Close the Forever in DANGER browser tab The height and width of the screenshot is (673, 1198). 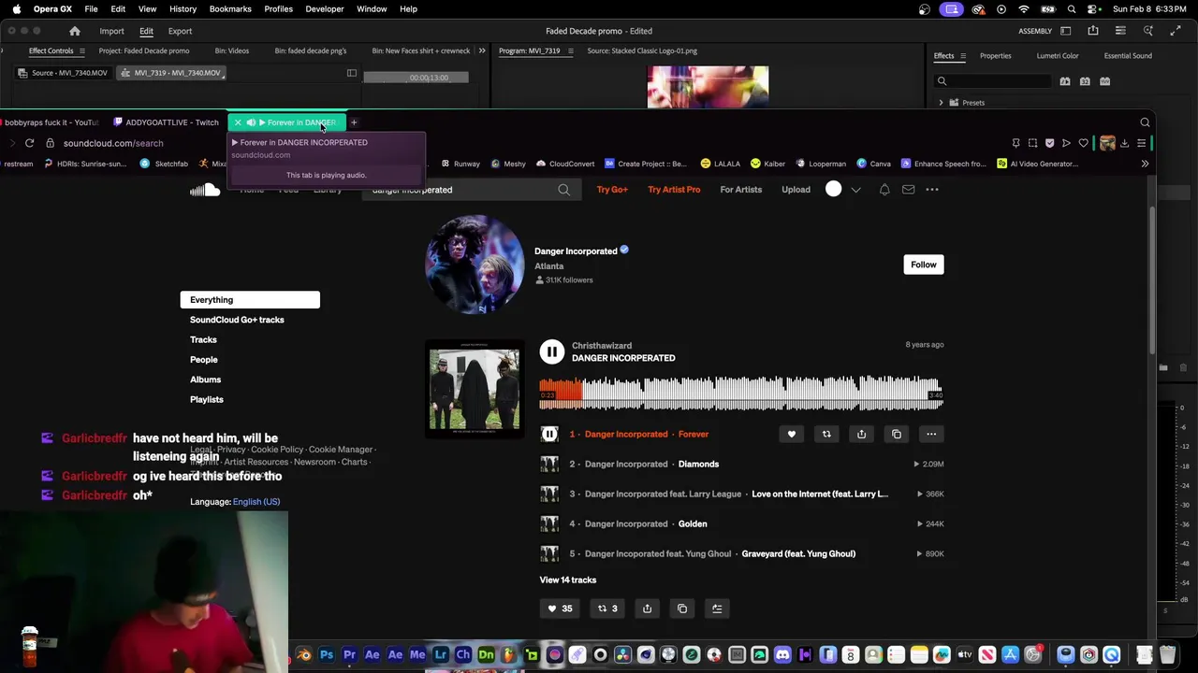click(x=238, y=122)
